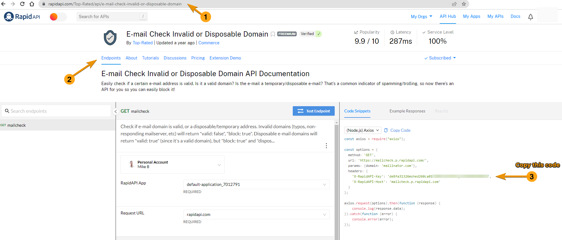Screen dimensions: 562x240
Task: Select the GET mailcheck endpoint in sidebar
Action: [58, 125]
